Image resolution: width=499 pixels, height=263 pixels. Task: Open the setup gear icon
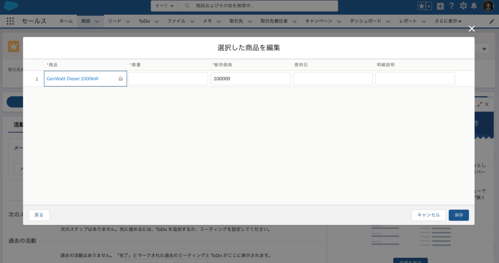(463, 6)
